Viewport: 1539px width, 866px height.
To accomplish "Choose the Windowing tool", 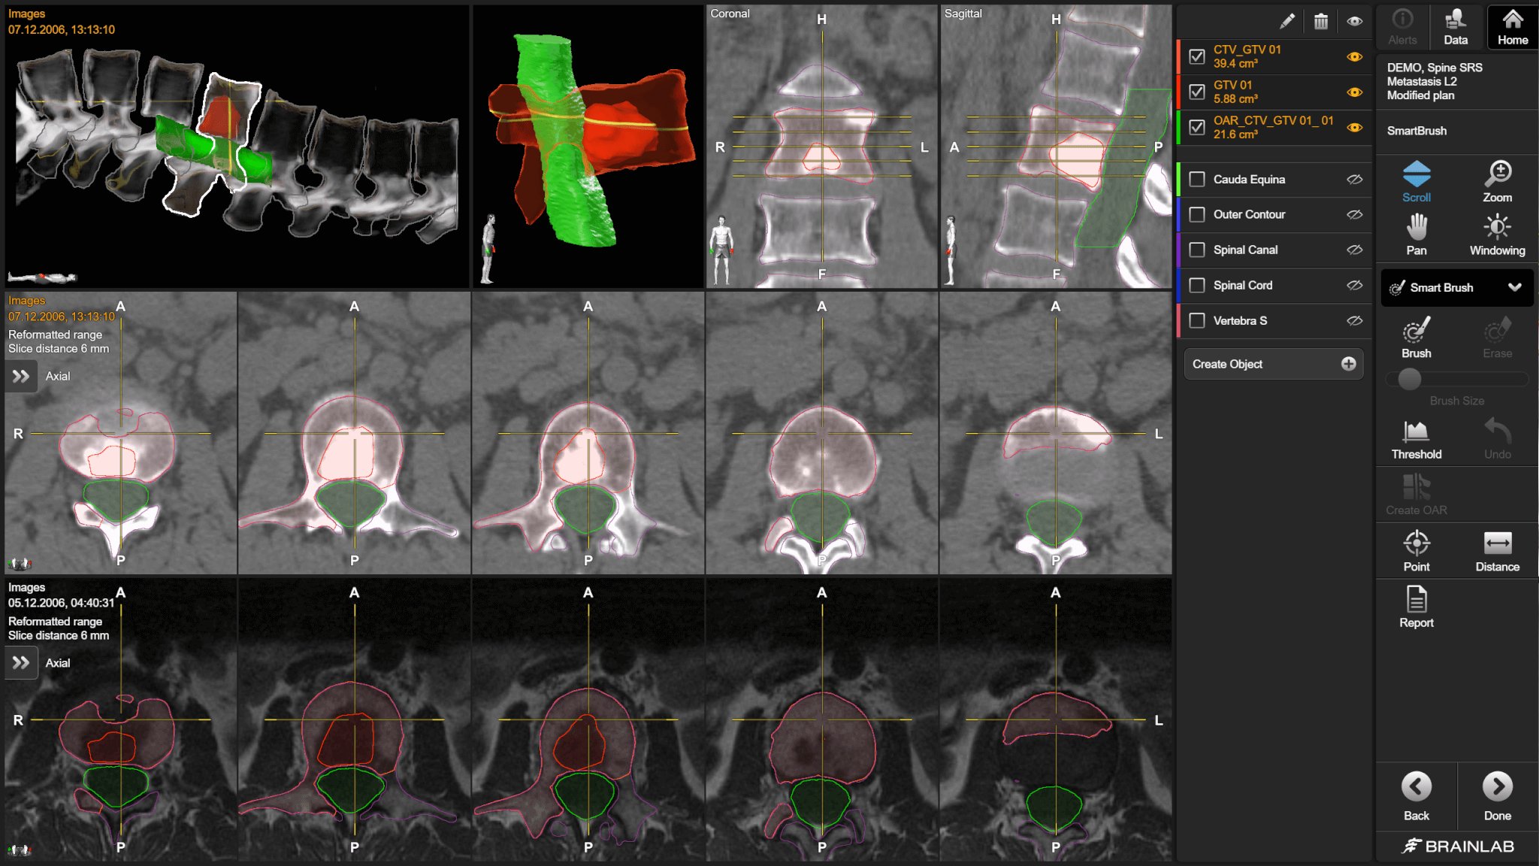I will [1496, 234].
